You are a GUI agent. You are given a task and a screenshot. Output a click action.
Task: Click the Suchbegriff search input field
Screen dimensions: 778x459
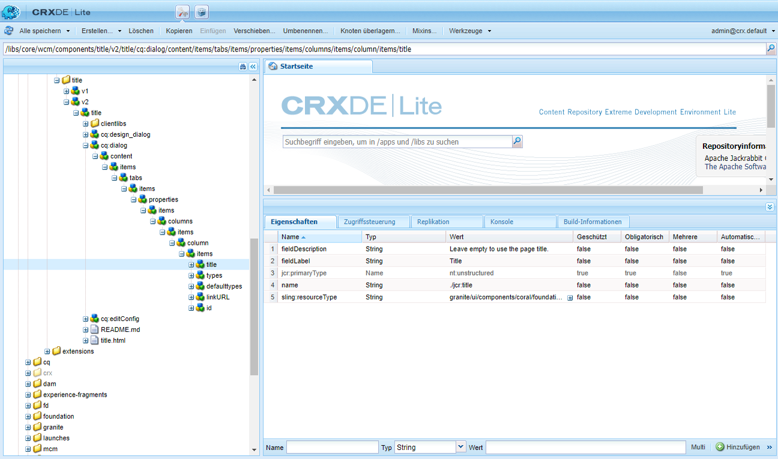click(x=397, y=142)
